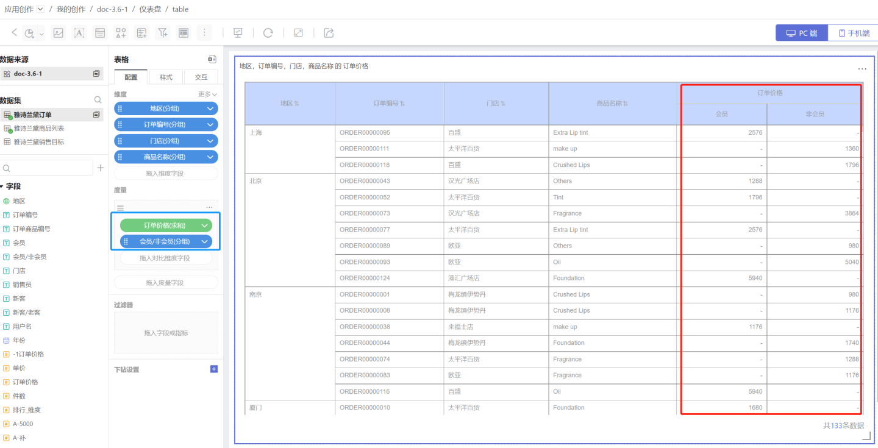Viewport: 878px width, 448px height.
Task: Expand 更多 options beside 维度
Action: point(207,94)
